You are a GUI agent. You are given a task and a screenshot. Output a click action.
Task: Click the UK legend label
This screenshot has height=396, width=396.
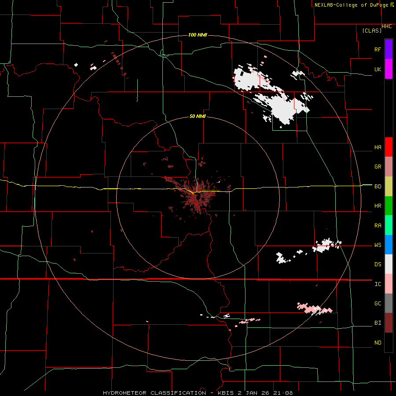378,69
